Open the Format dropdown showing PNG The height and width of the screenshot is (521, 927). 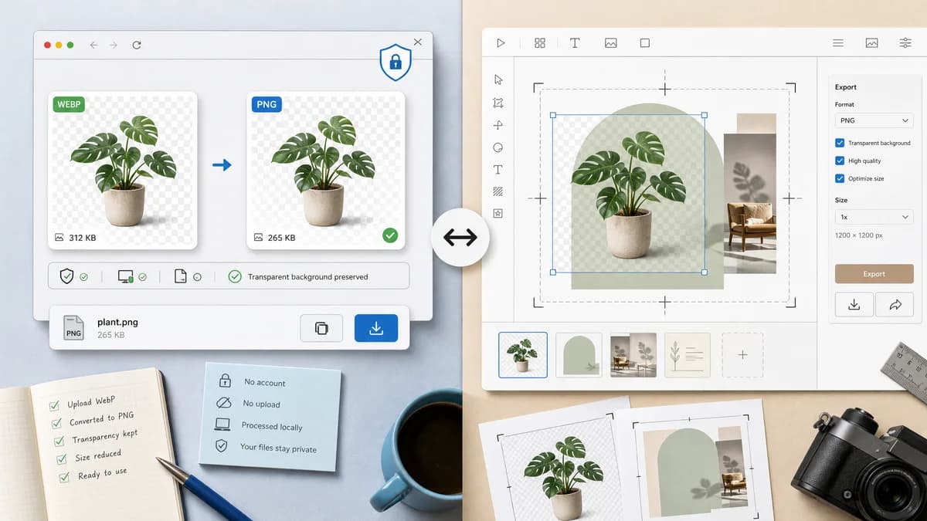click(x=874, y=120)
